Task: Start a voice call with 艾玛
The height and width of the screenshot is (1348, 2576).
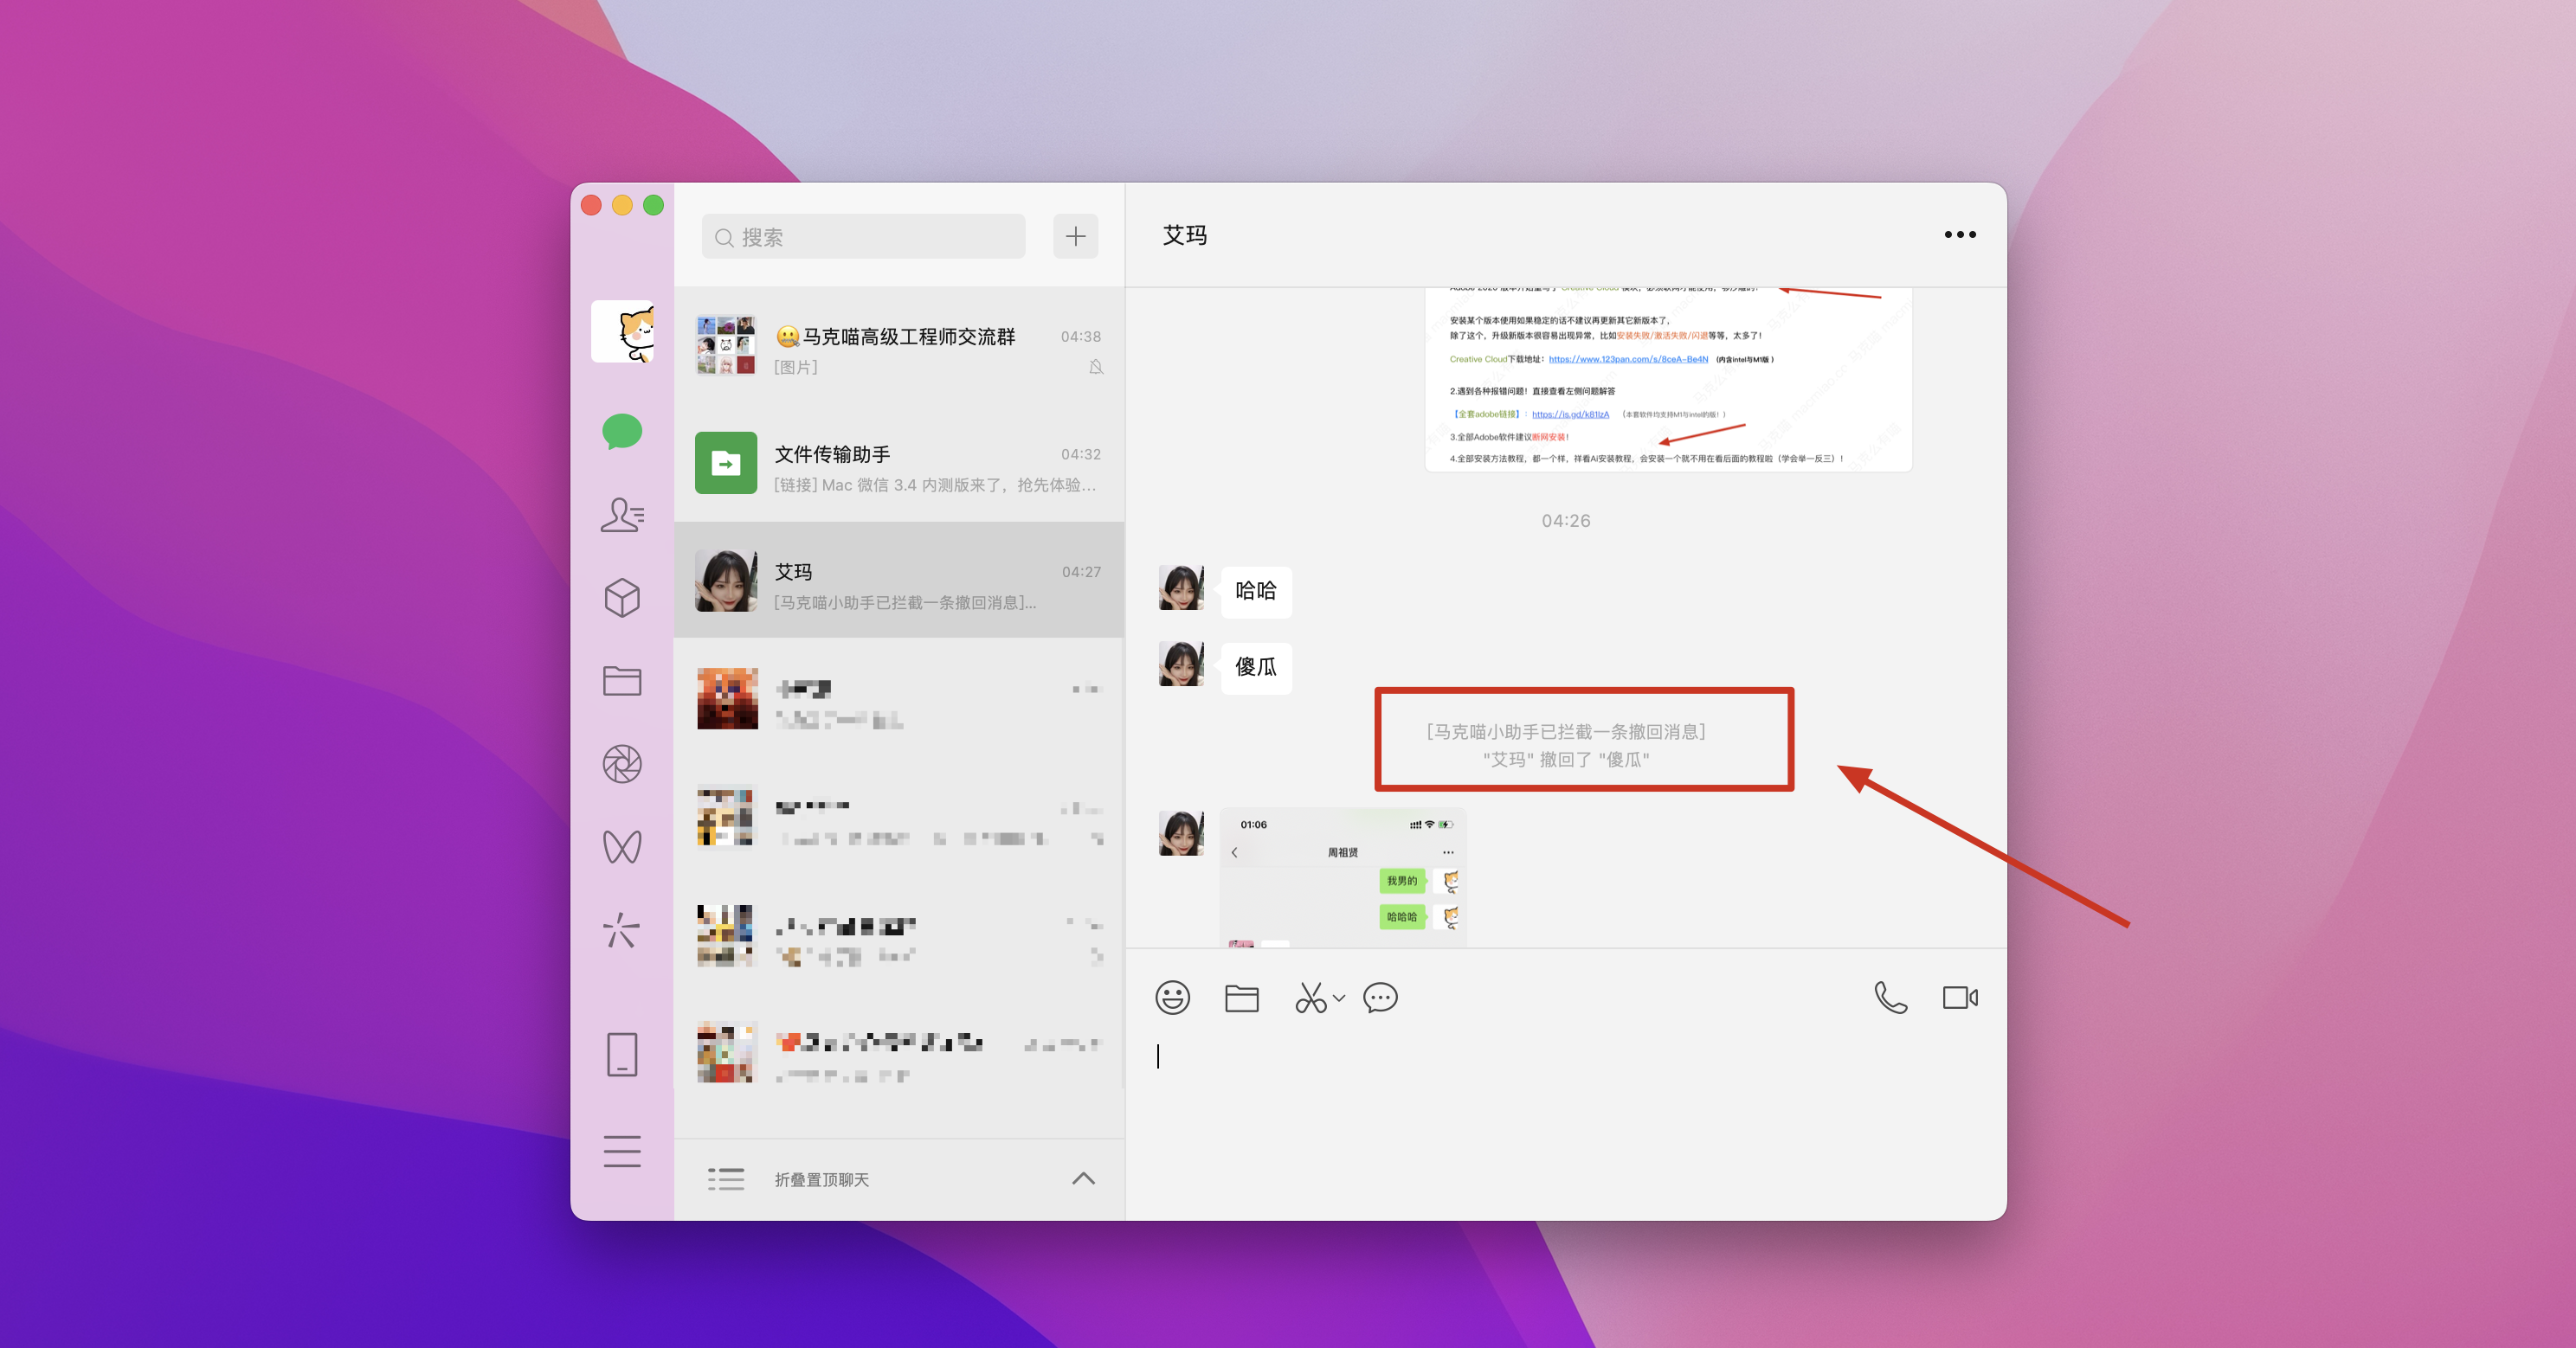Action: pyautogui.click(x=1890, y=998)
